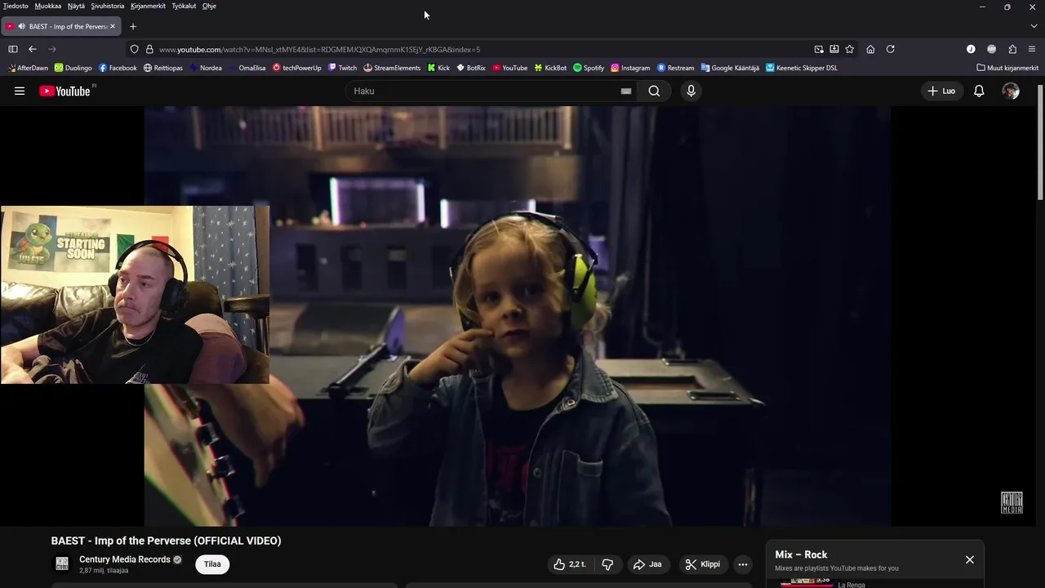The width and height of the screenshot is (1045, 588).
Task: Share the video with Jaa button
Action: [647, 564]
